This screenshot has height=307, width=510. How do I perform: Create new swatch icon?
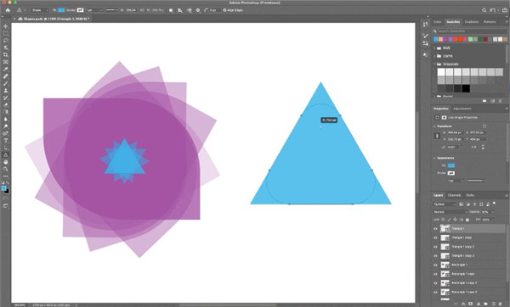point(492,101)
